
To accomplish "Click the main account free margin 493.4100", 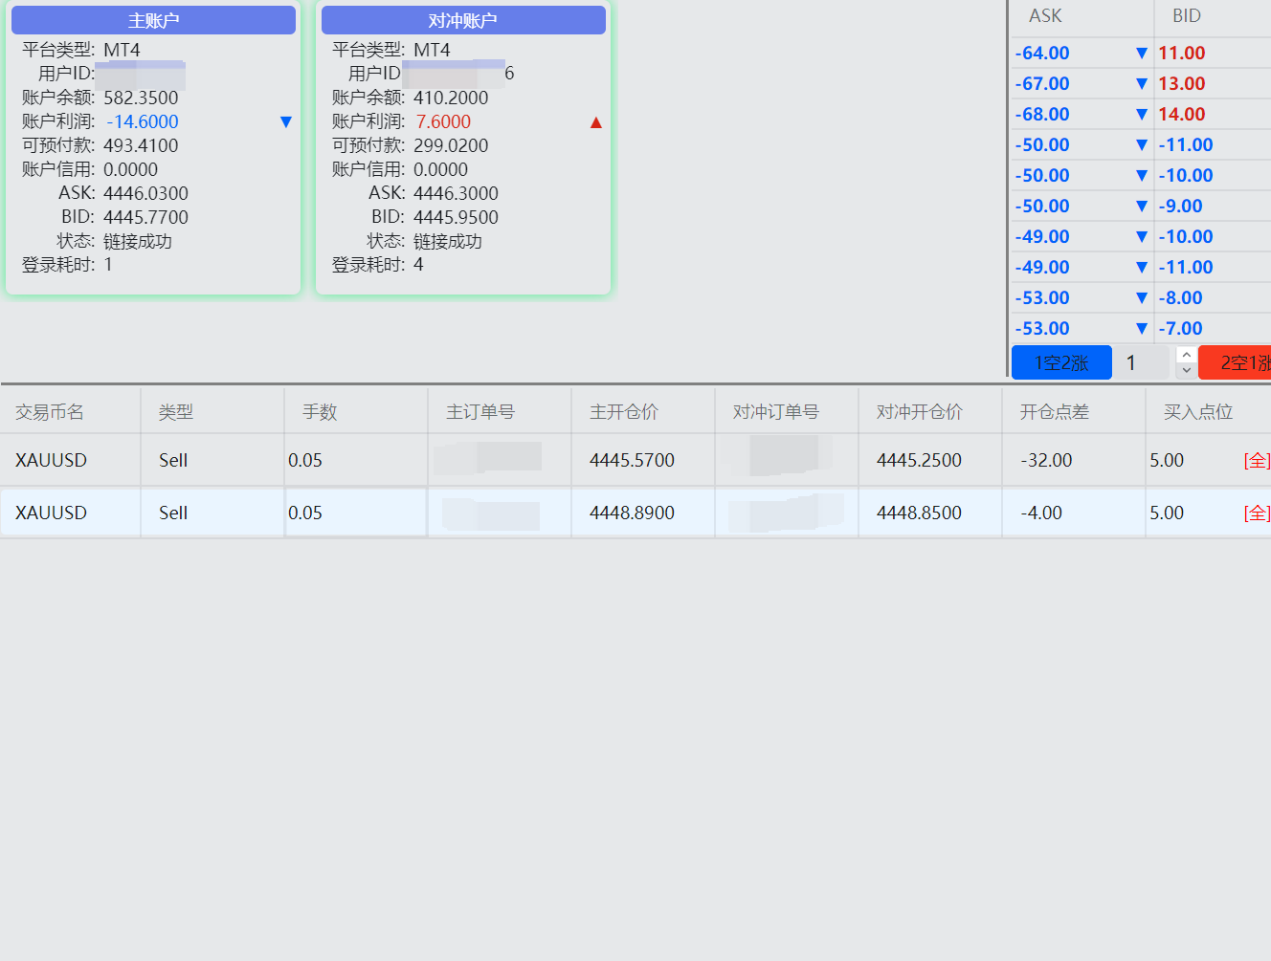I will pyautogui.click(x=141, y=146).
